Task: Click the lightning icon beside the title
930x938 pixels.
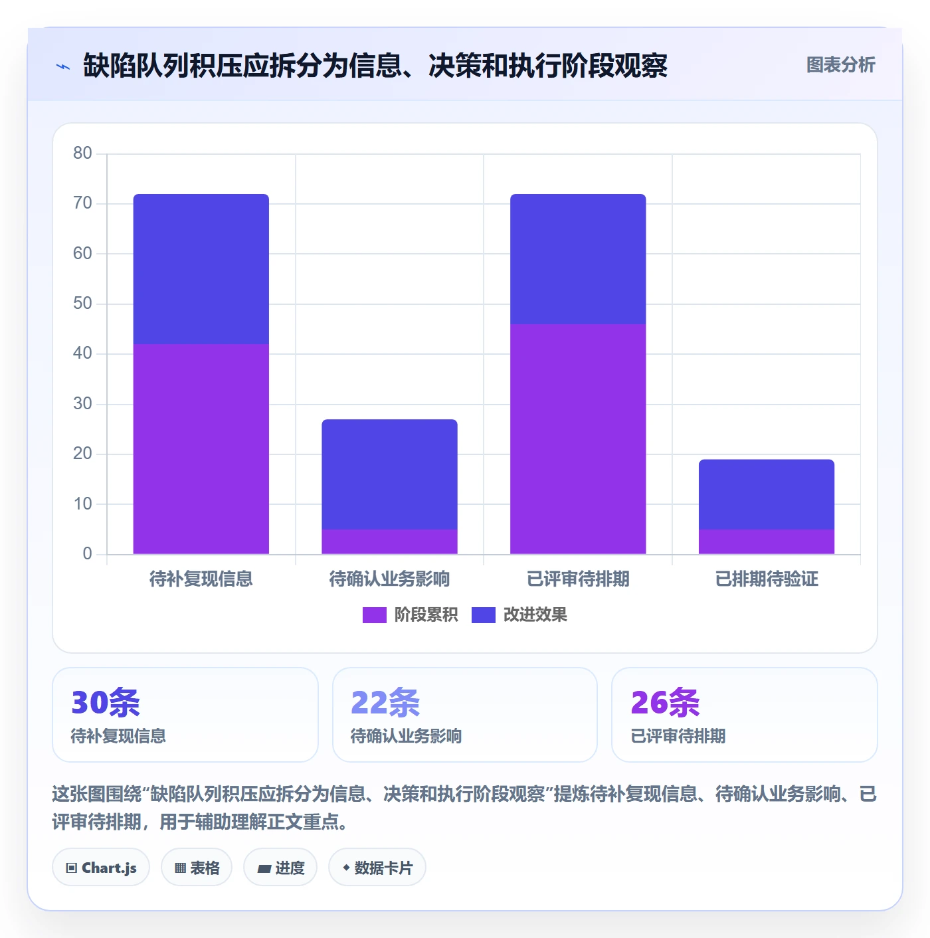Action: pos(63,66)
